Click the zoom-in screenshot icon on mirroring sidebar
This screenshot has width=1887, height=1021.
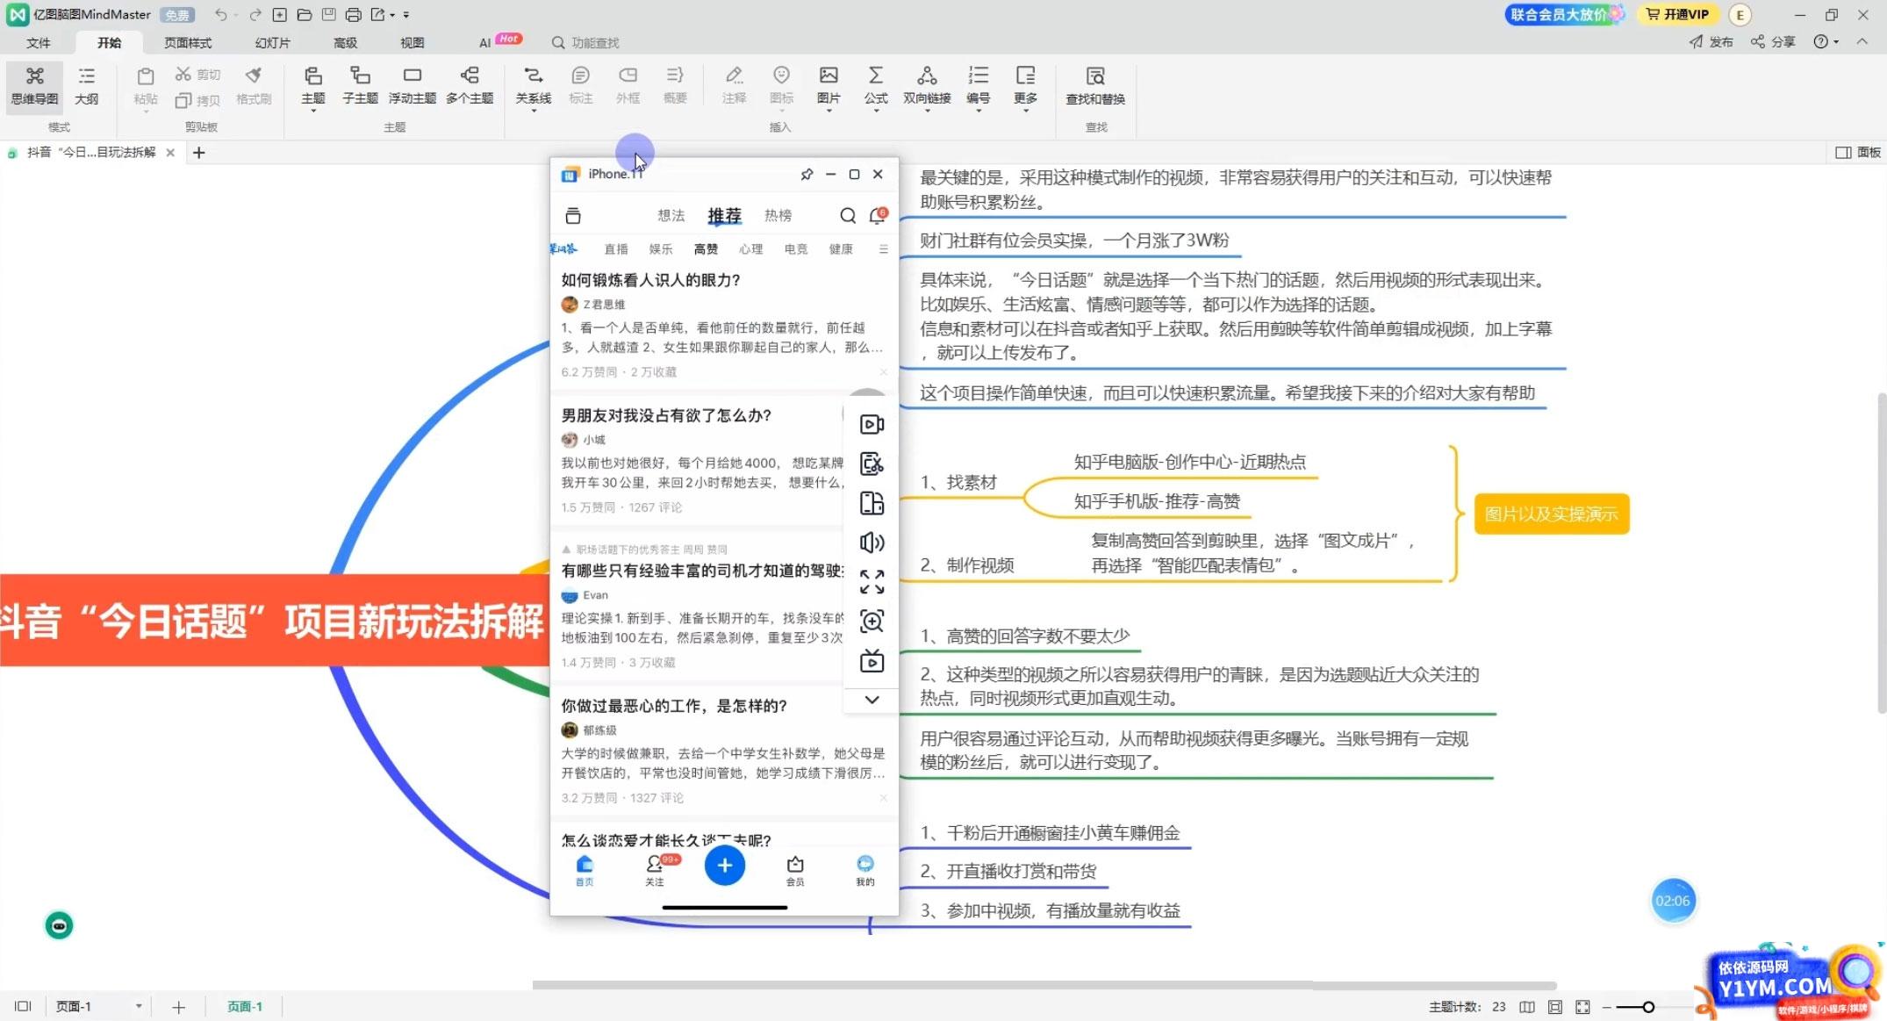point(872,622)
